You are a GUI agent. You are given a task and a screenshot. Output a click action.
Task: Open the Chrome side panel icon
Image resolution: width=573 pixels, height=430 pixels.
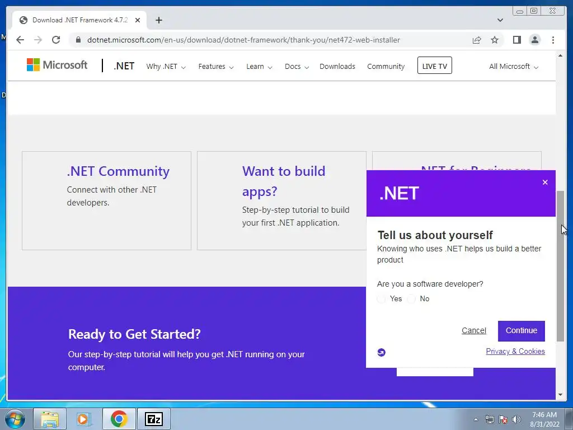(x=516, y=40)
